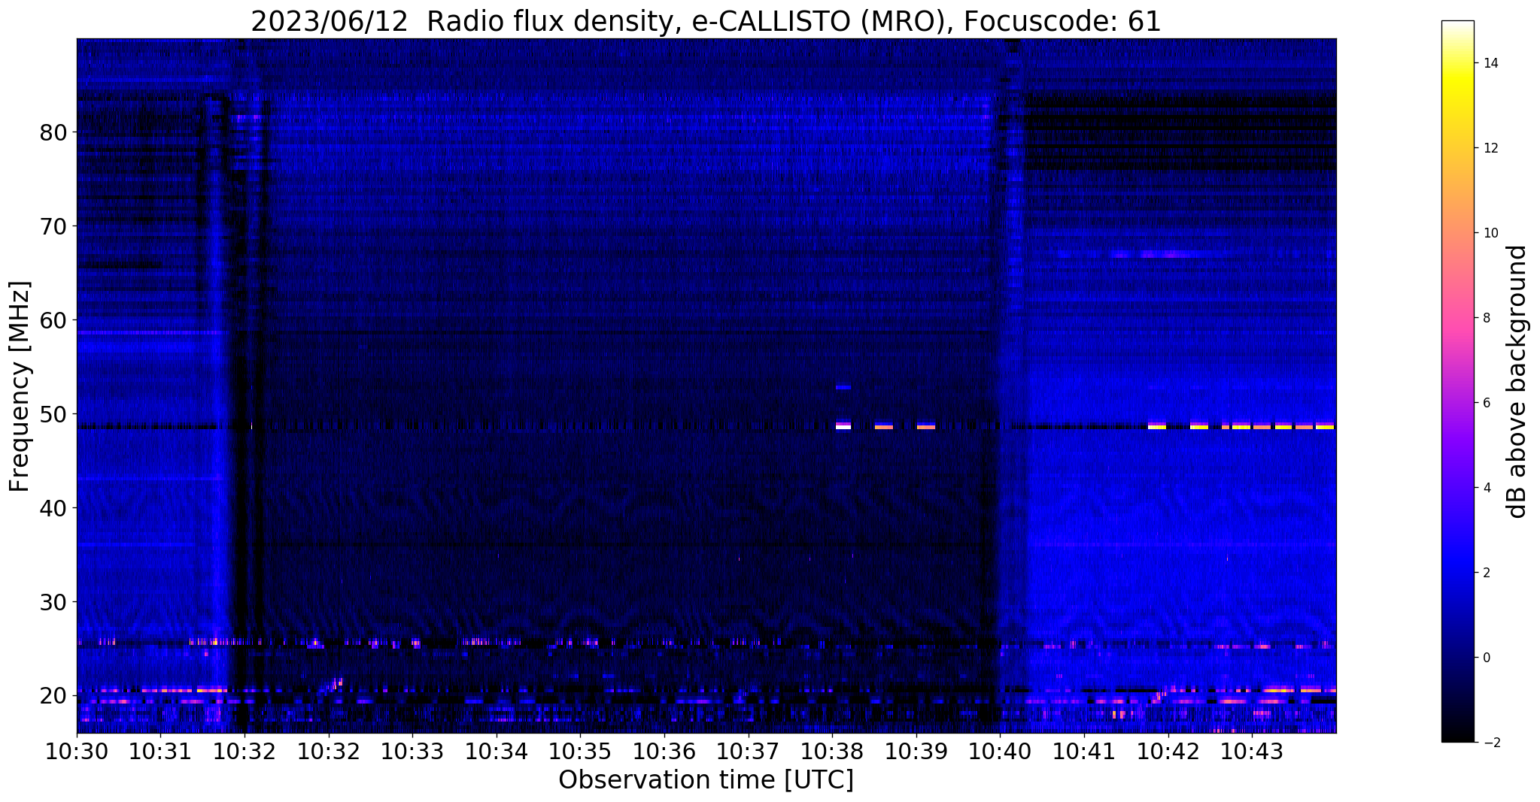Click the colorbar tick label 12

click(x=1490, y=148)
